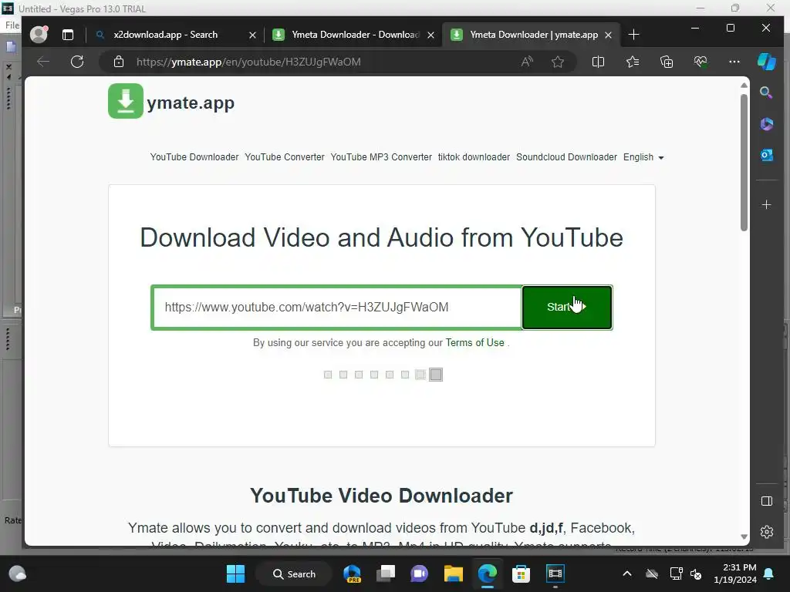Open notifications bell icon

pyautogui.click(x=768, y=573)
